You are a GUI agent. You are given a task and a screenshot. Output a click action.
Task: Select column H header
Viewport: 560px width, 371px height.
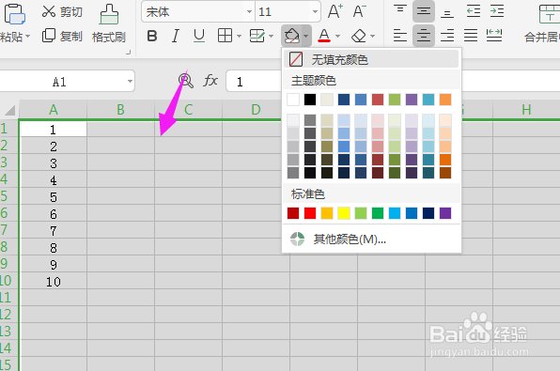526,110
